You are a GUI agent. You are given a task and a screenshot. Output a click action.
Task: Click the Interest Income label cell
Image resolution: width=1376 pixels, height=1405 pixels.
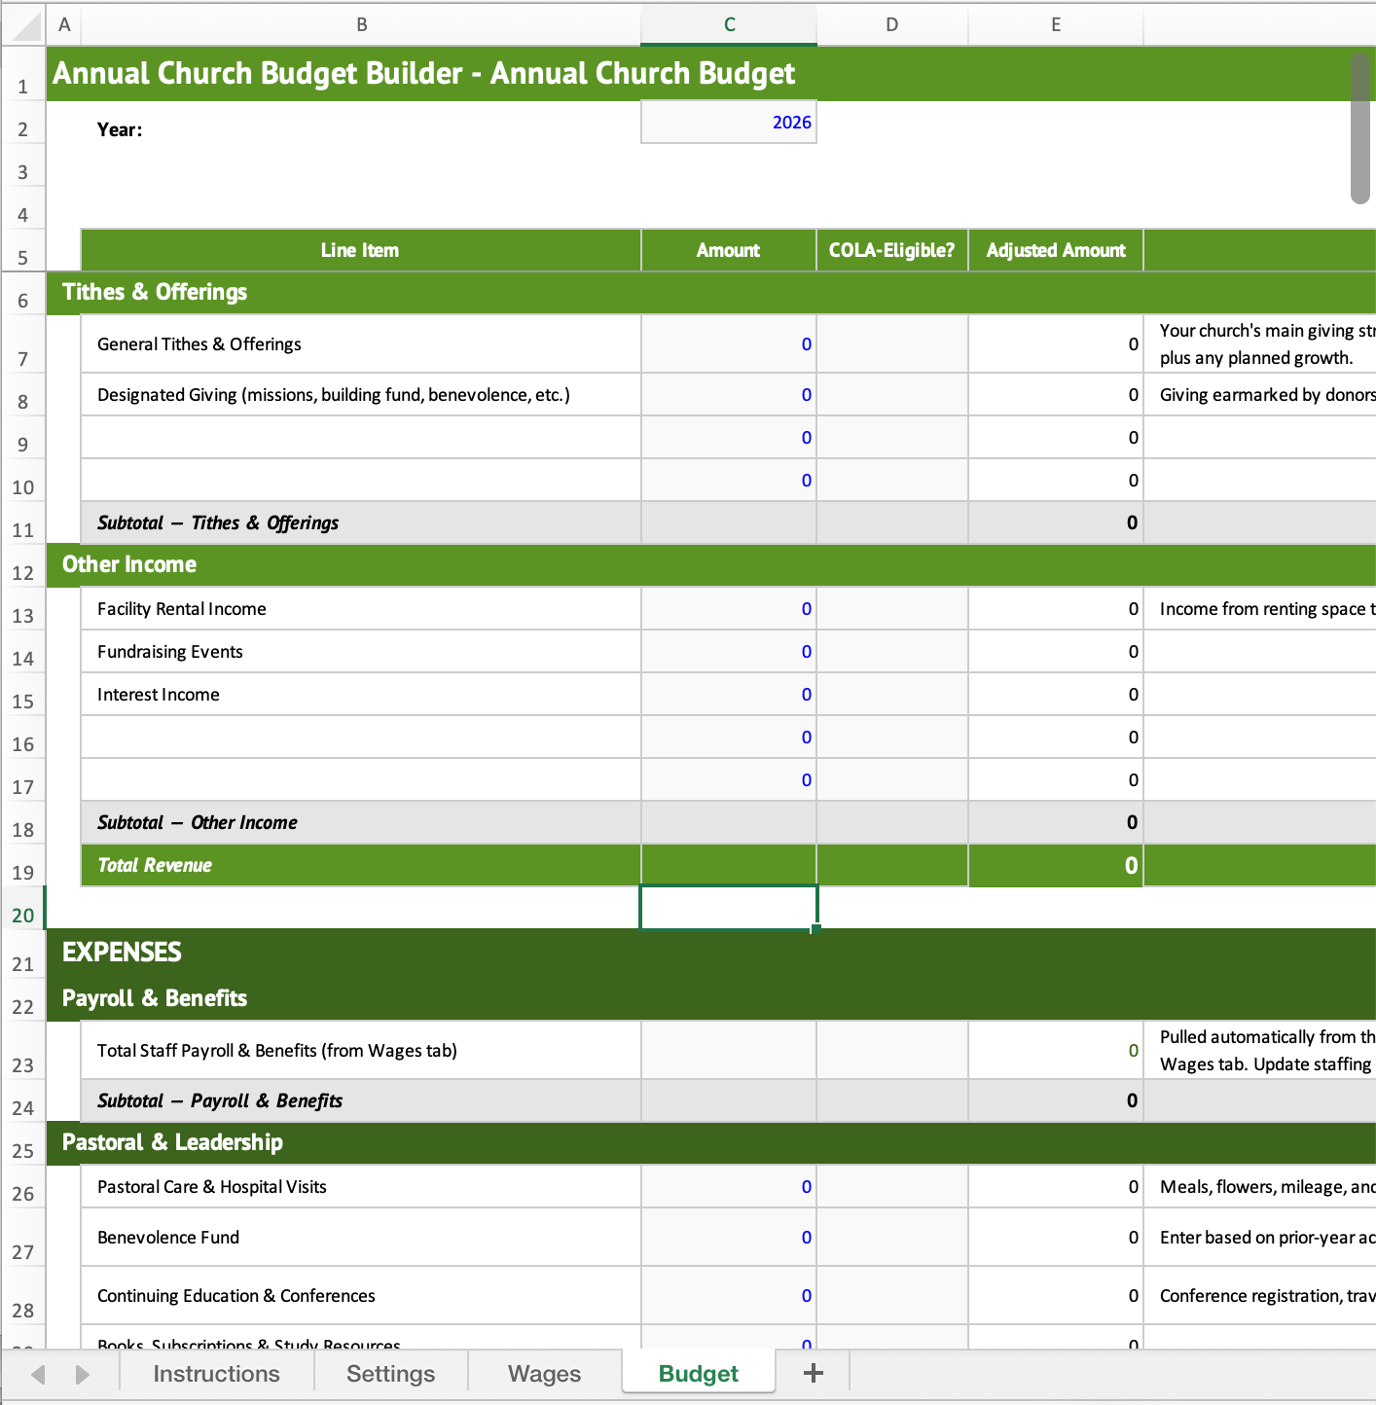pos(360,695)
